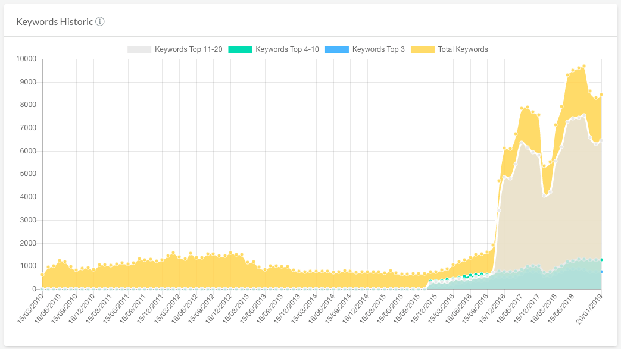Click the yellow Total Keywords legend swatch

pos(423,49)
